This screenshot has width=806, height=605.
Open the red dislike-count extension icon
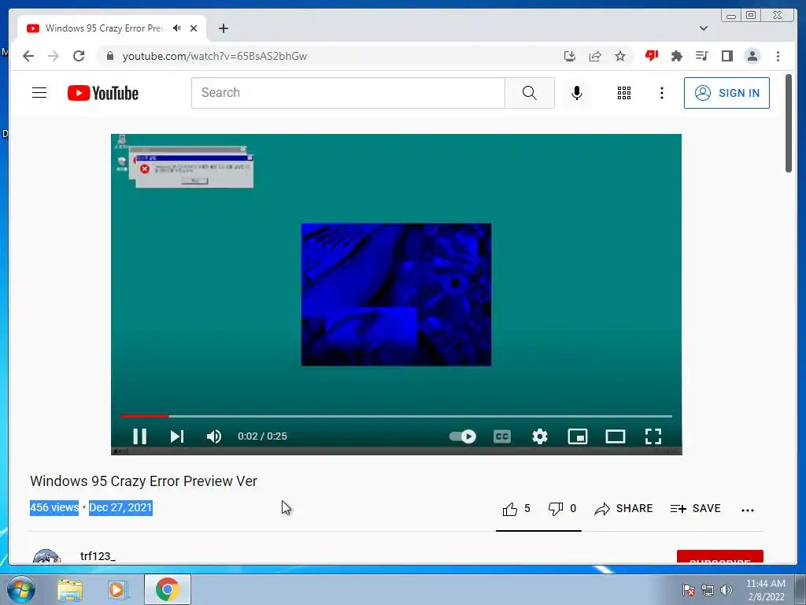(652, 56)
